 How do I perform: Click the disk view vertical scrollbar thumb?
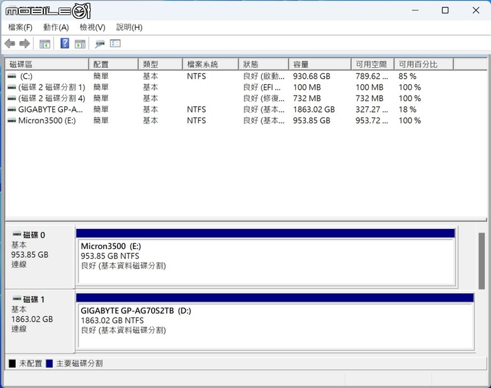[x=482, y=261]
